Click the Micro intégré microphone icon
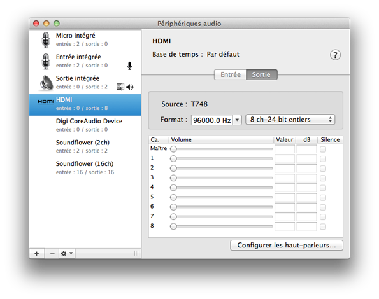Image resolution: width=379 pixels, height=299 pixels. pyautogui.click(x=45, y=40)
